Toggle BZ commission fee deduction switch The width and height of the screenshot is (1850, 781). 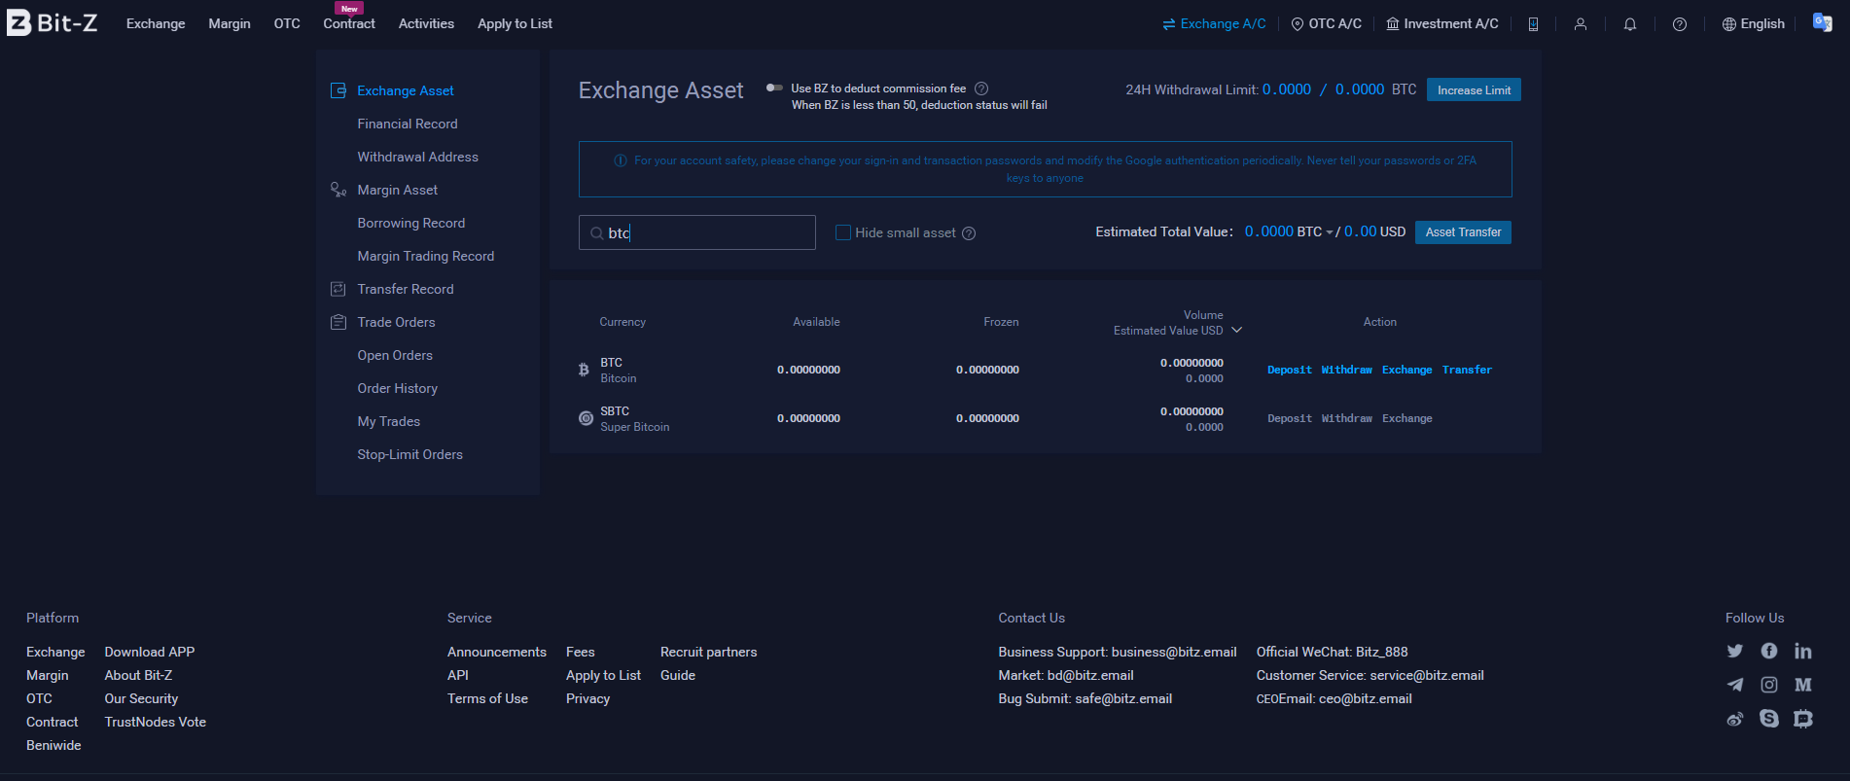tap(774, 88)
